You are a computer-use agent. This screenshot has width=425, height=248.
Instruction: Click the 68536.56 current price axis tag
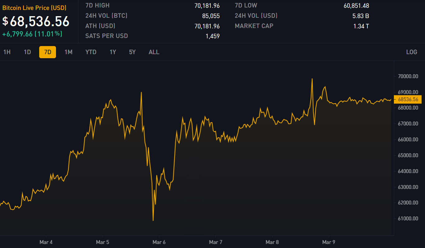pyautogui.click(x=408, y=100)
